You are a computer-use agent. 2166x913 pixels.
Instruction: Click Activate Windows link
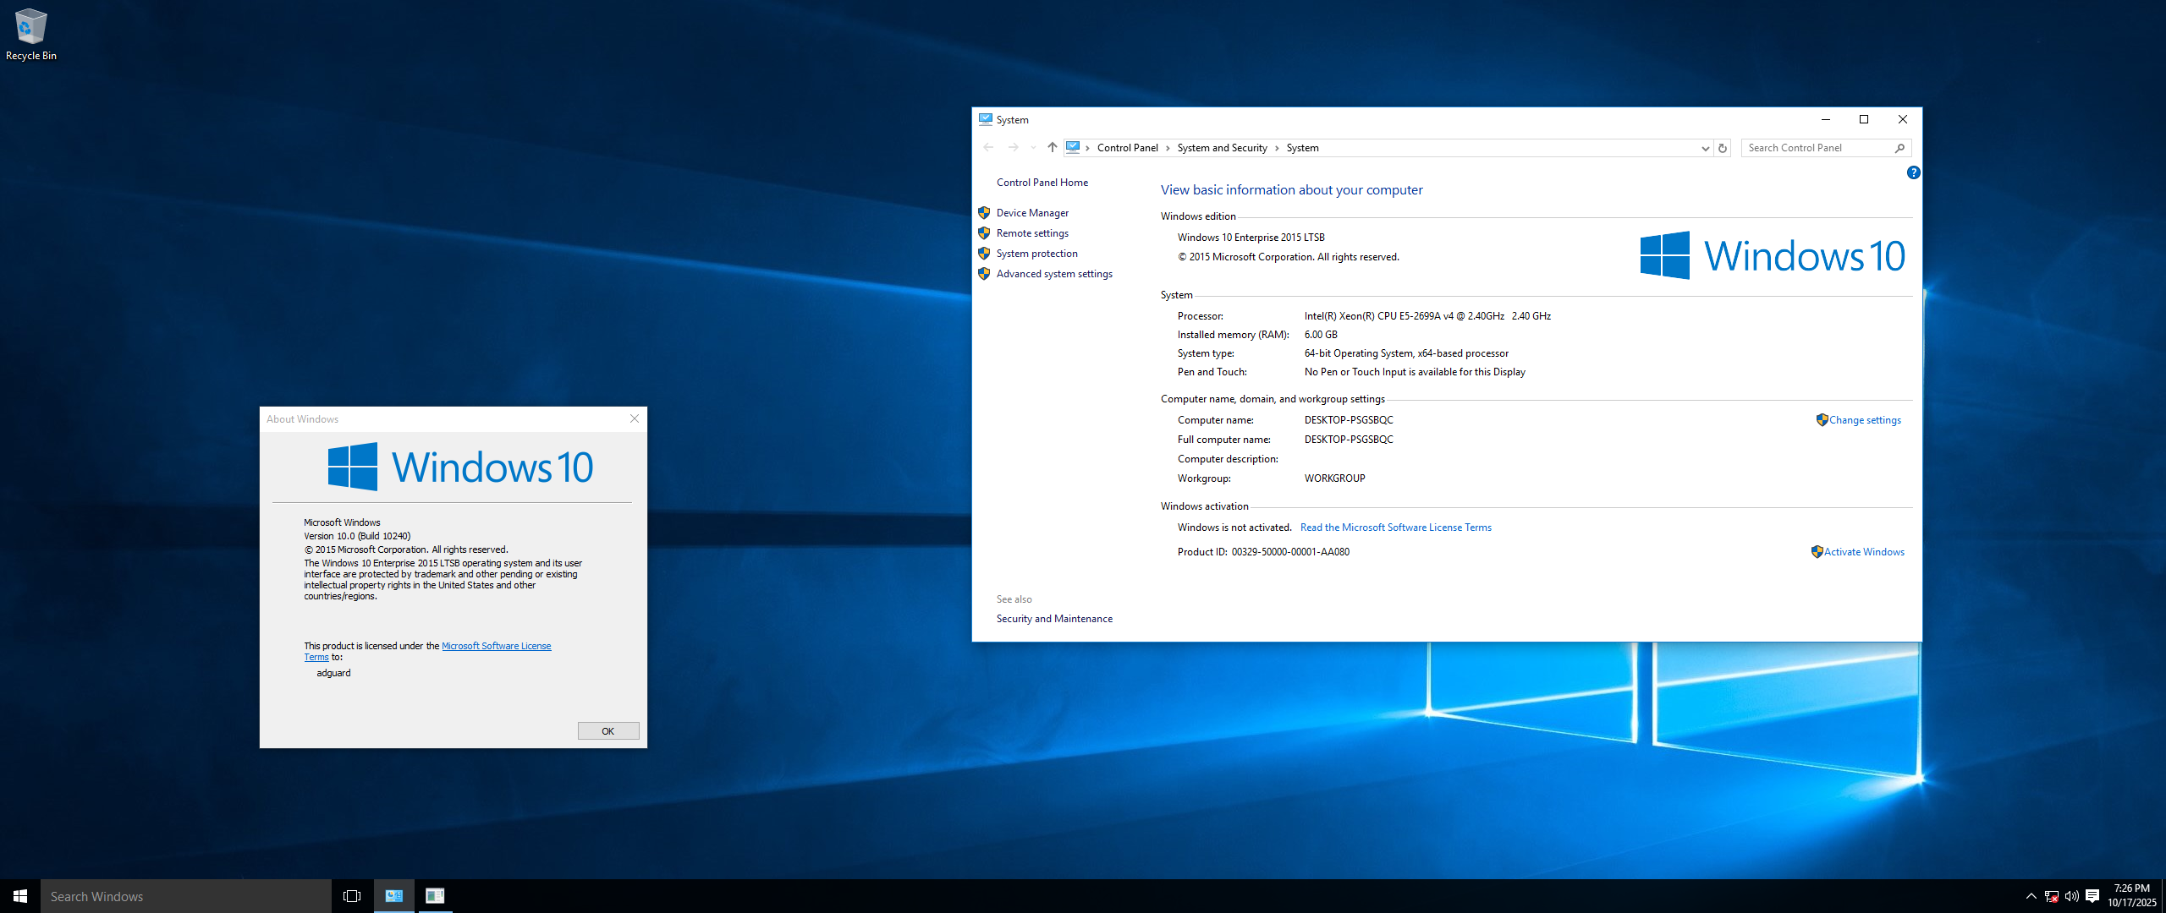(x=1864, y=552)
